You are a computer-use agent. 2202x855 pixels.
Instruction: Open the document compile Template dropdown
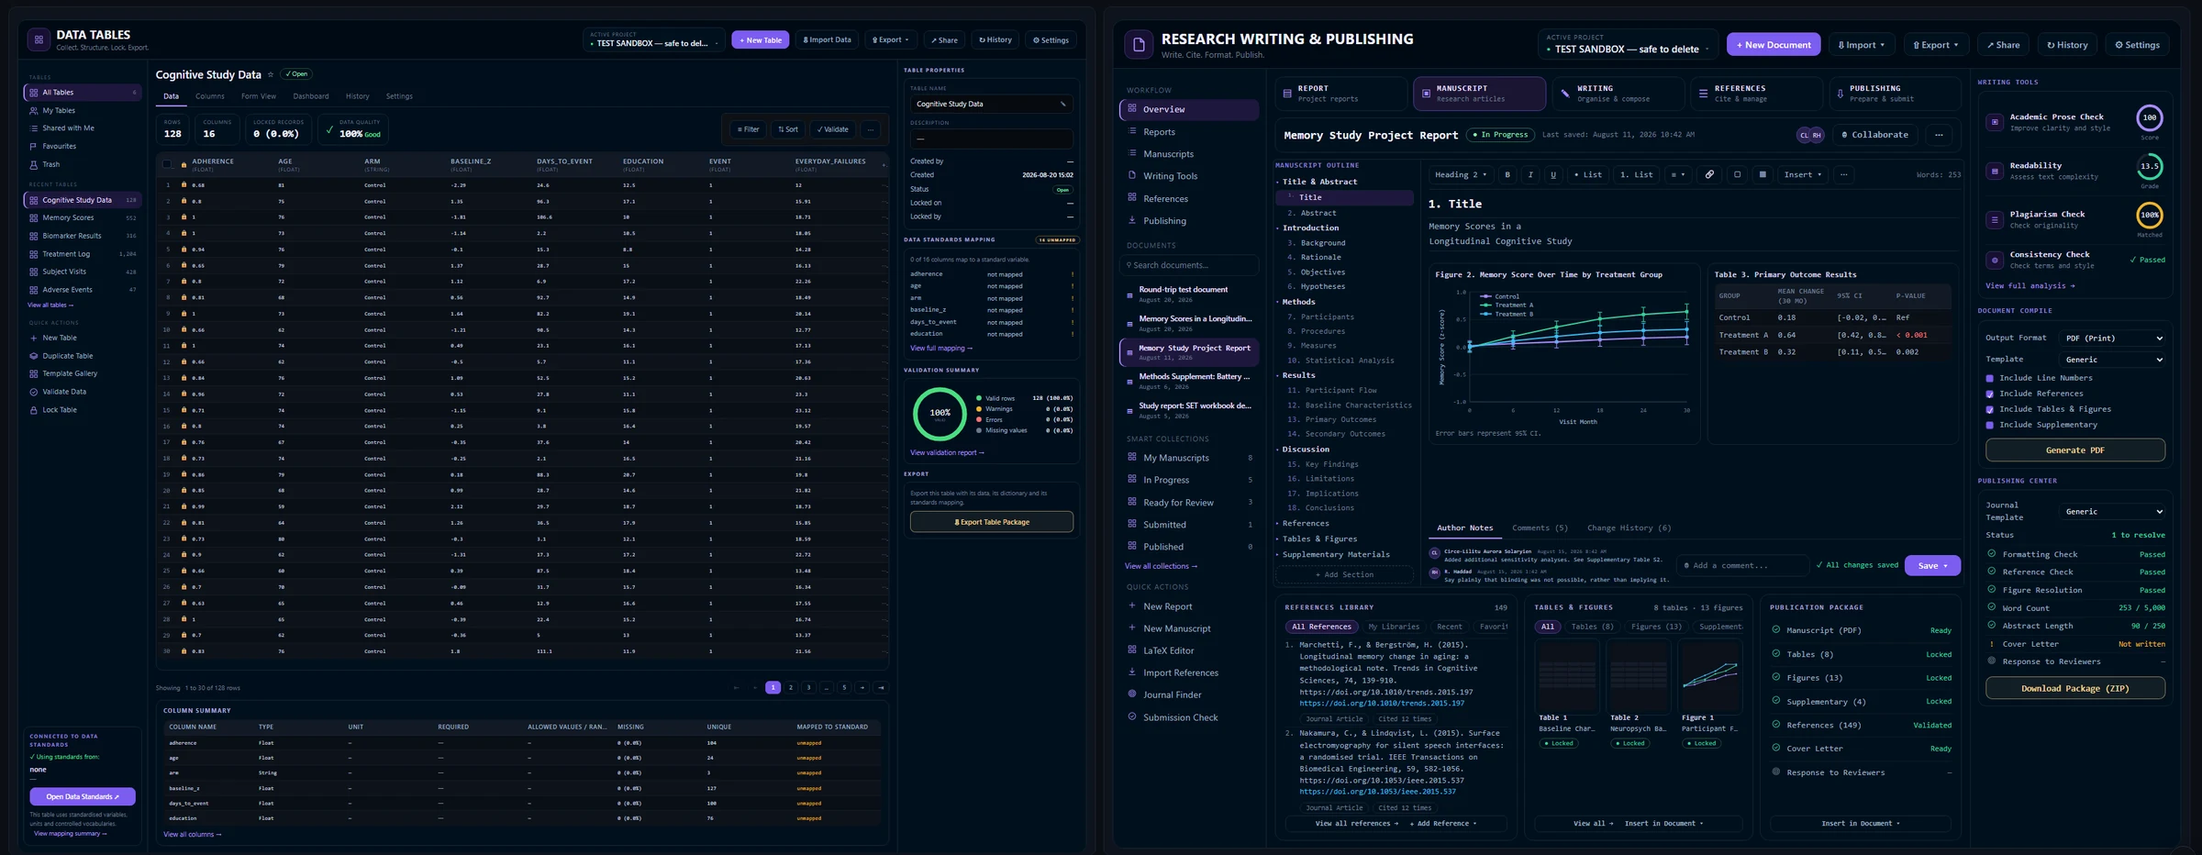[x=2111, y=360]
